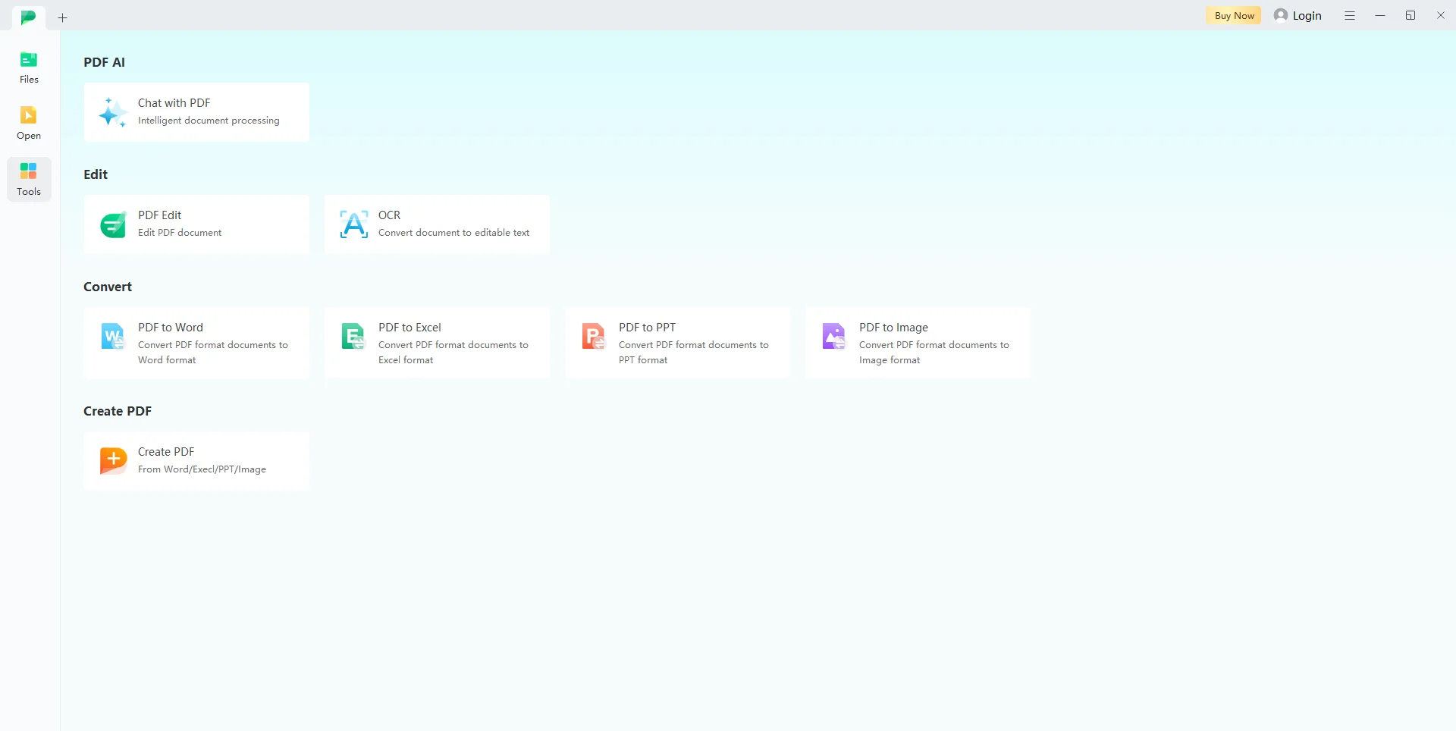Add a new tab with plus icon
The height and width of the screenshot is (731, 1456).
coord(63,17)
